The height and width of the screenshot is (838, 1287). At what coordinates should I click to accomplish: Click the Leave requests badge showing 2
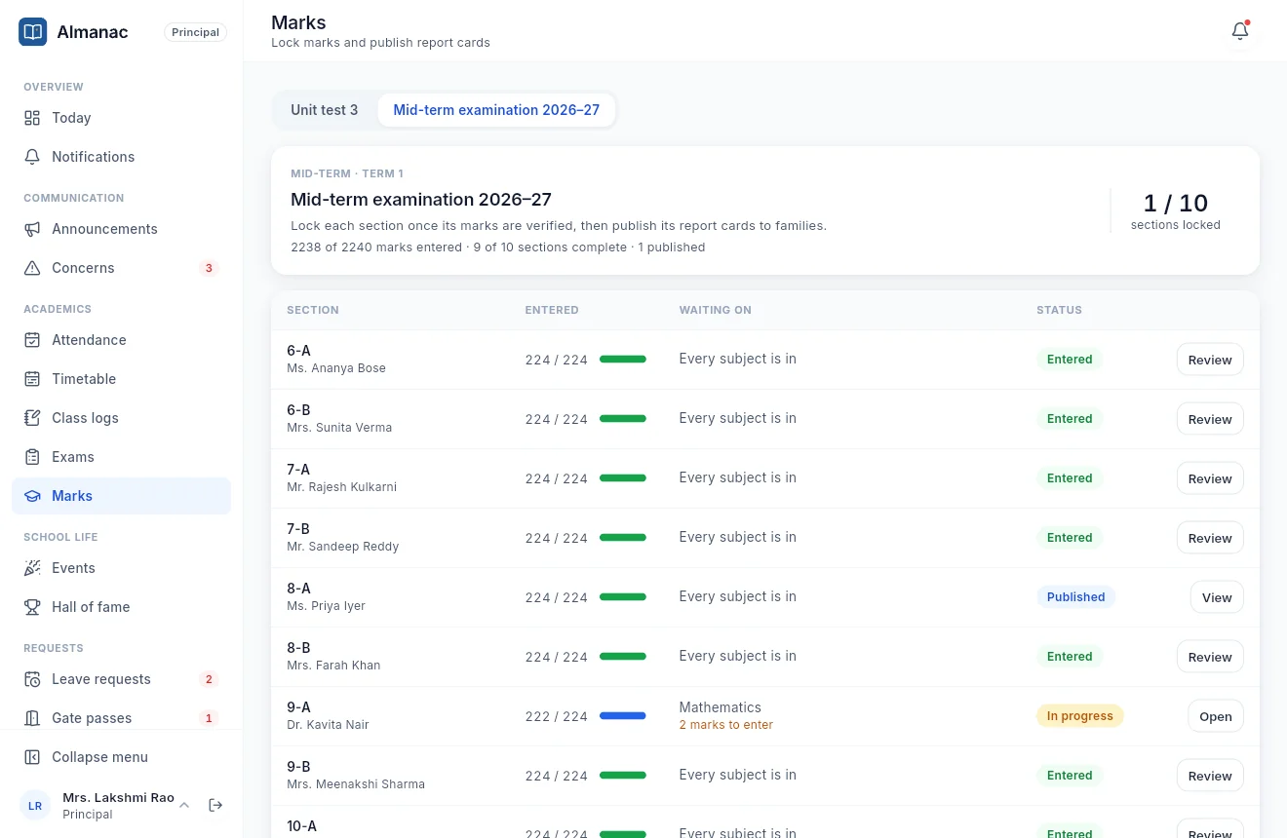click(x=209, y=679)
